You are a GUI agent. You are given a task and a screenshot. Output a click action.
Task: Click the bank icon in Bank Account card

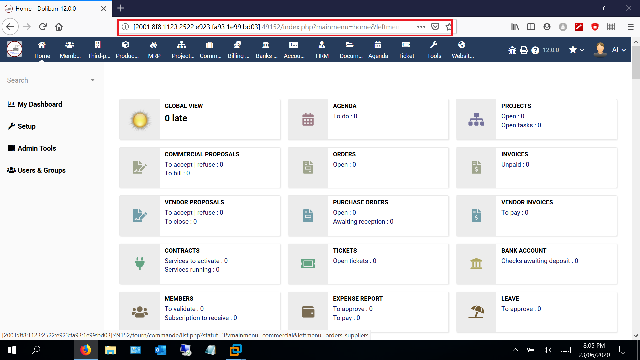coord(476,264)
